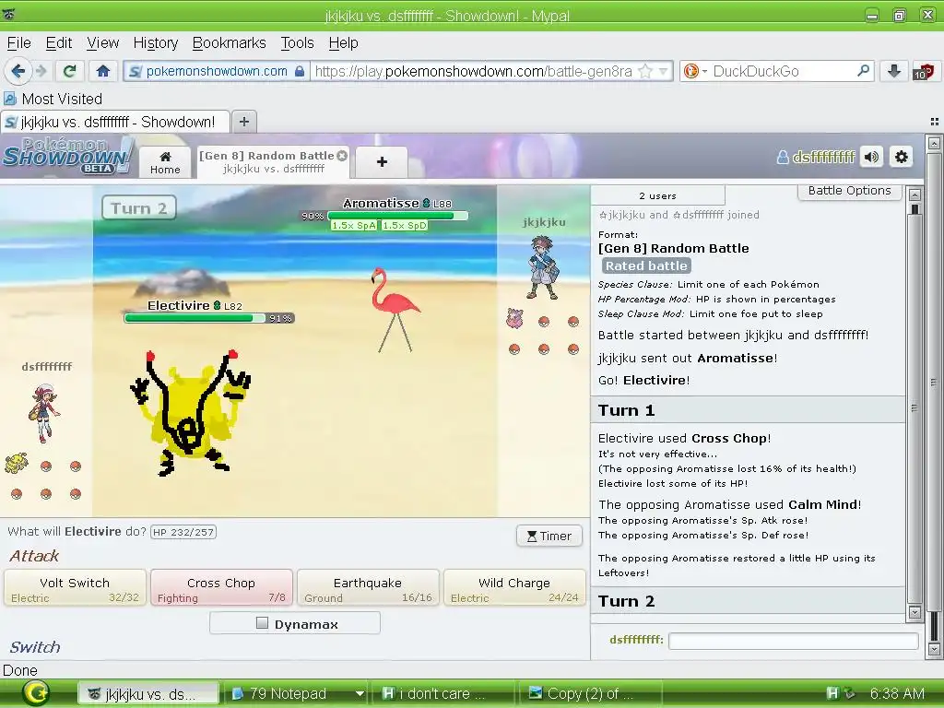This screenshot has height=708, width=944.
Task: Add a new Showdown room tab
Action: click(x=382, y=162)
